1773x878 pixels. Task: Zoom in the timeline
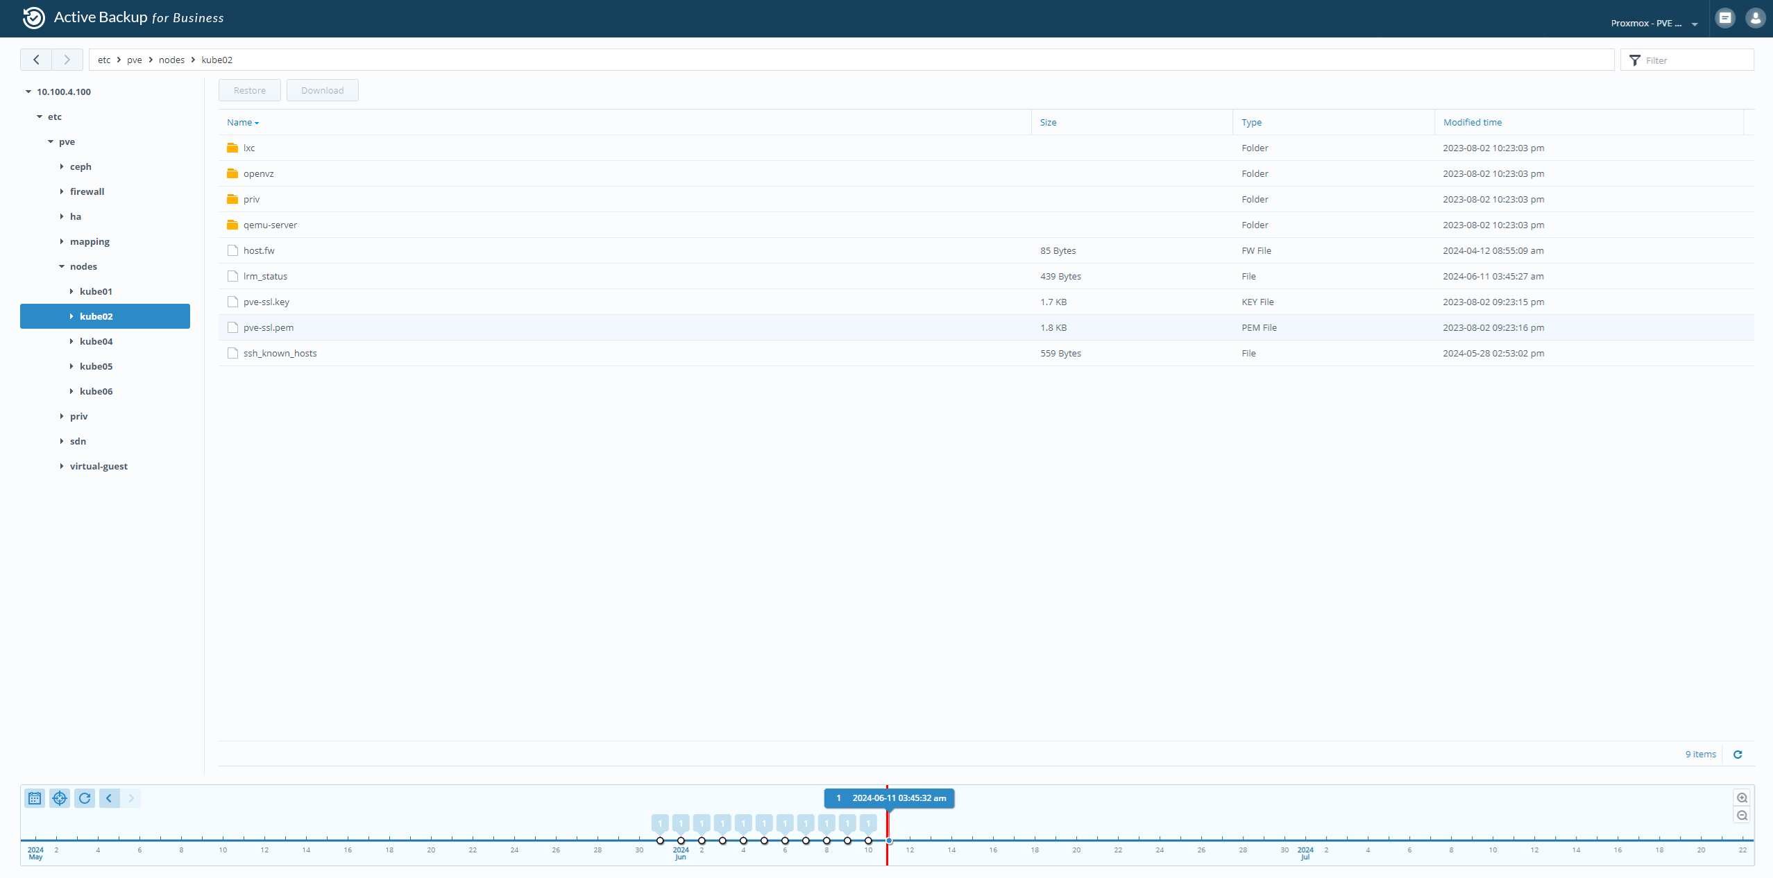1742,798
